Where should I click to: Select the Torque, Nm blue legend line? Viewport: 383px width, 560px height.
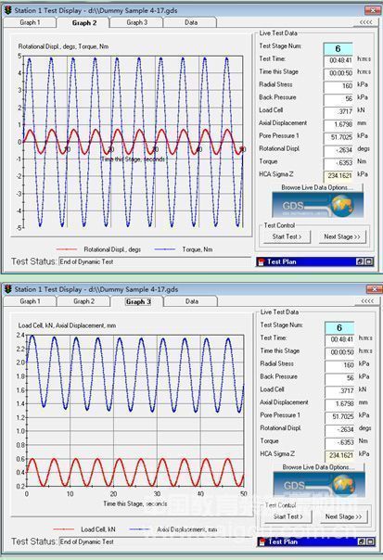tap(165, 249)
